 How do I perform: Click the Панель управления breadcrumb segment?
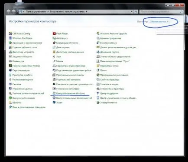point(36,12)
